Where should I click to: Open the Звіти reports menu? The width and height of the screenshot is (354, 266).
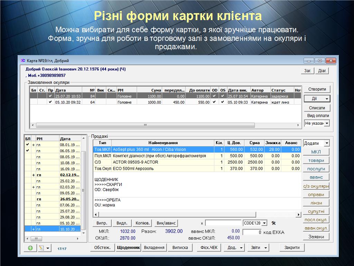pos(260,248)
